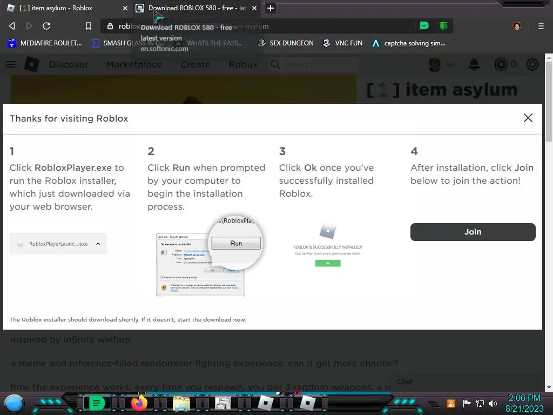Open Roblox settings gear
553x415 pixels.
[x=532, y=64]
